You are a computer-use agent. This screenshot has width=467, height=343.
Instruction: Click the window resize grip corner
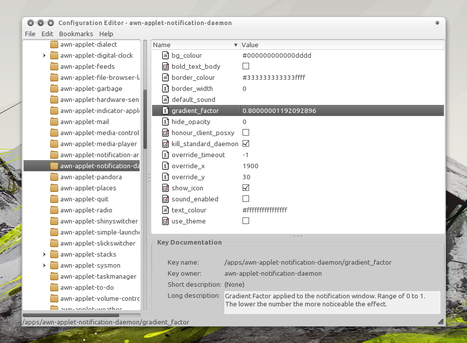coord(441,321)
